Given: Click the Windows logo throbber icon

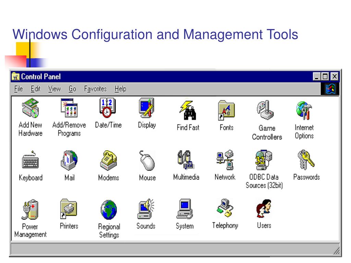Looking at the screenshot, I should [x=330, y=89].
